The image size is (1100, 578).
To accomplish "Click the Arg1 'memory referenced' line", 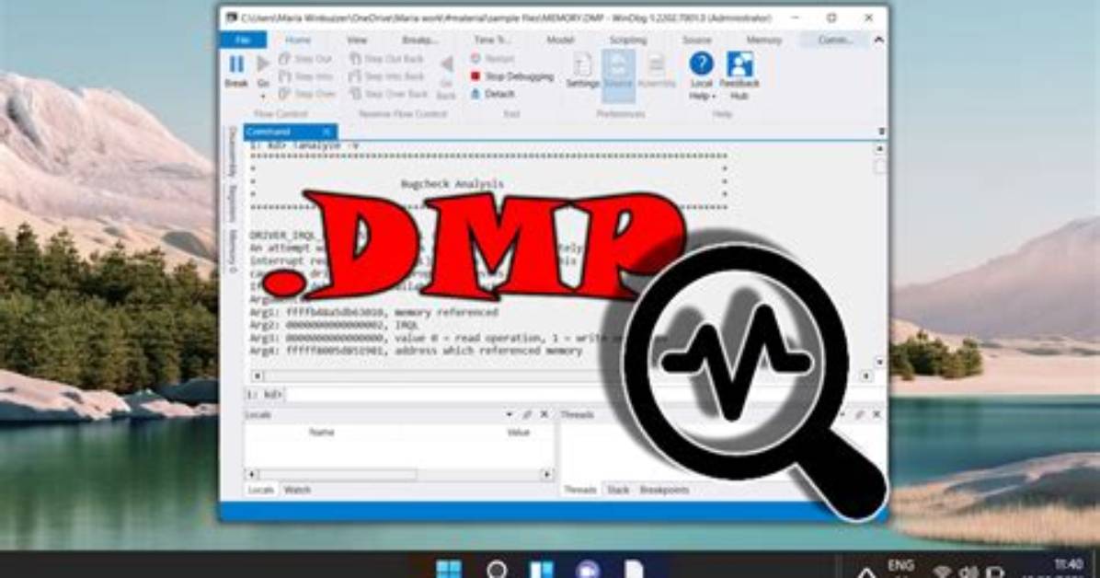I will click(374, 312).
